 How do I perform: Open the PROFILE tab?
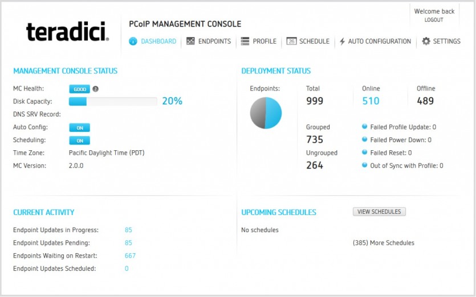pos(265,41)
